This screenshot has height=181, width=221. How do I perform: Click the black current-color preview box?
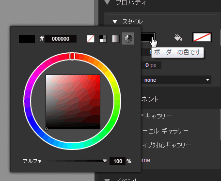coord(27,39)
